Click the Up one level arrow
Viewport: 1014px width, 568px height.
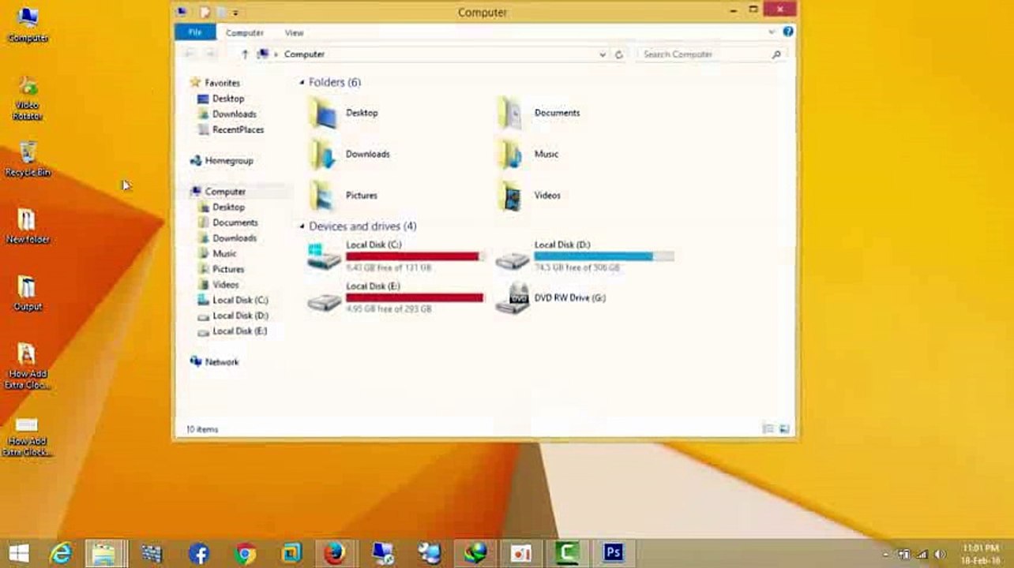point(245,54)
